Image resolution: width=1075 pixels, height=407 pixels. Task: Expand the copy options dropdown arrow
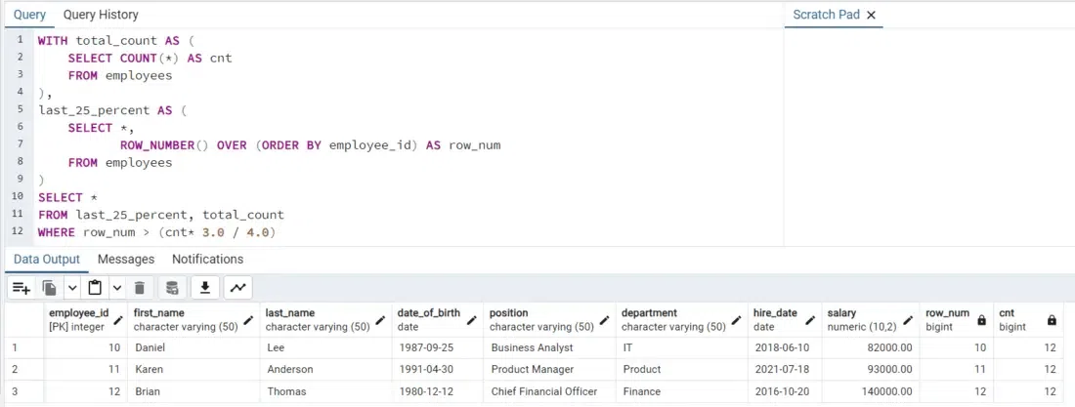(x=71, y=288)
